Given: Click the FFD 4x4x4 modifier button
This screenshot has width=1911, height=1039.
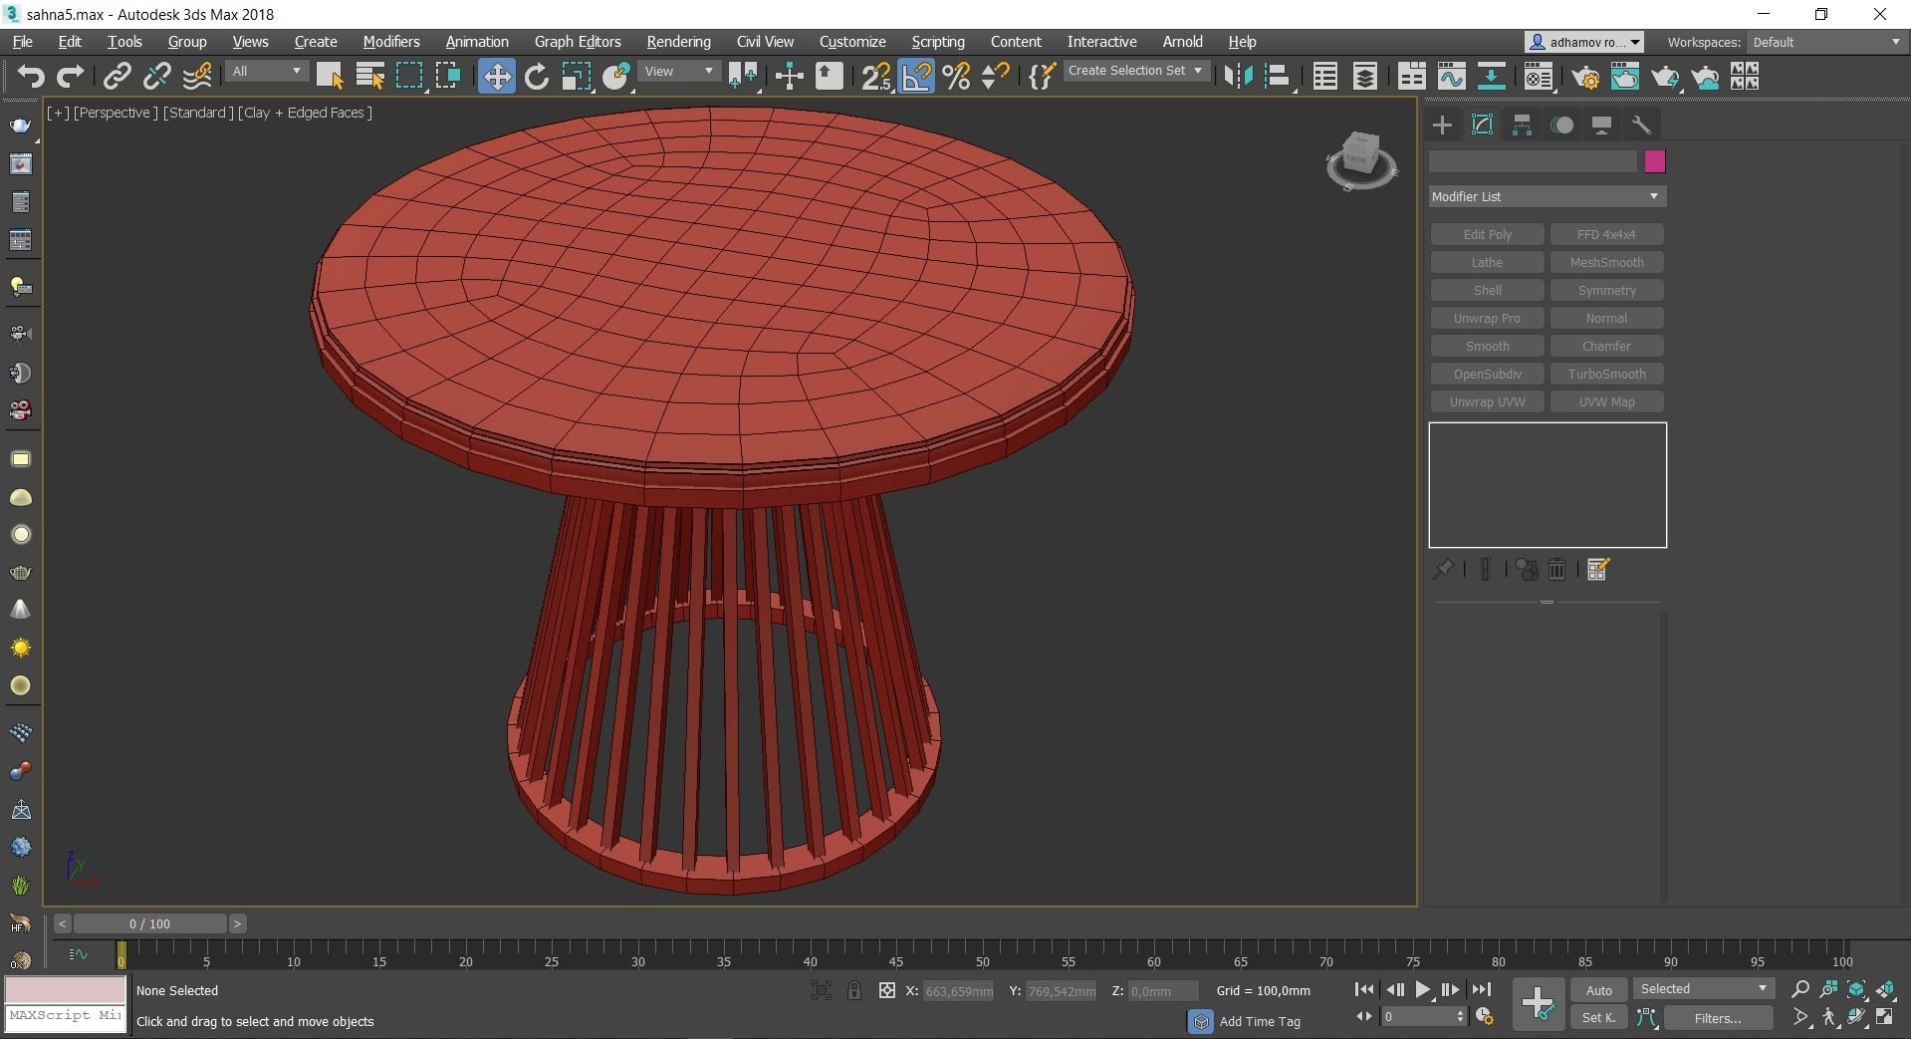Looking at the screenshot, I should coord(1606,234).
